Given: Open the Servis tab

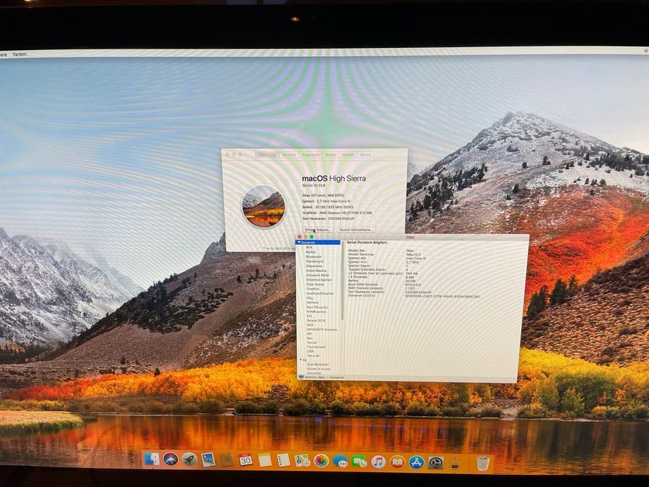Looking at the screenshot, I should pyautogui.click(x=365, y=154).
